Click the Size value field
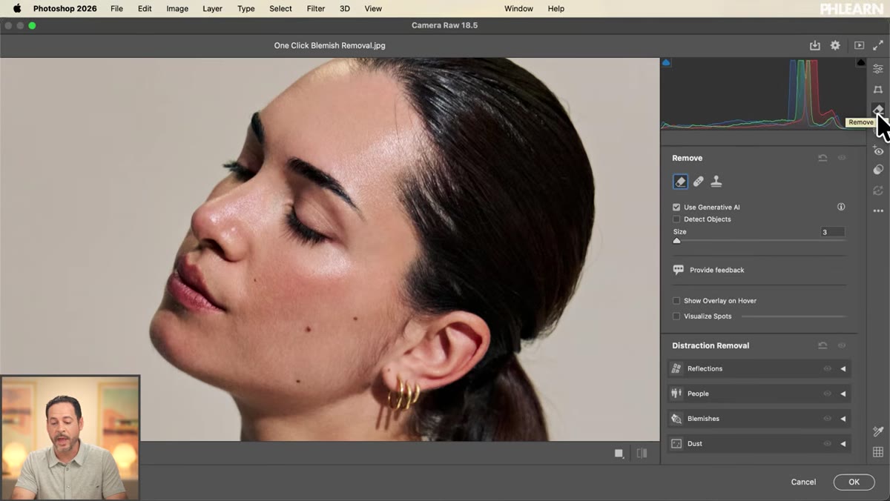890x501 pixels. 832,232
